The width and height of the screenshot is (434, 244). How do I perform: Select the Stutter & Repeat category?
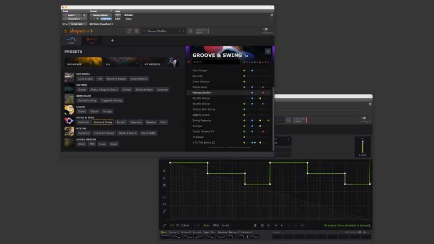116,79
